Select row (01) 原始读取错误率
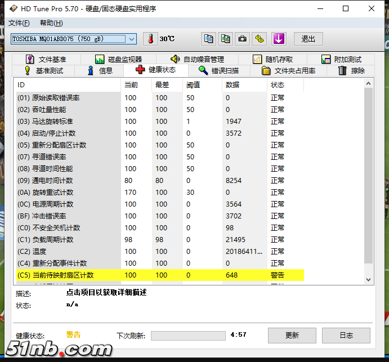 160,98
